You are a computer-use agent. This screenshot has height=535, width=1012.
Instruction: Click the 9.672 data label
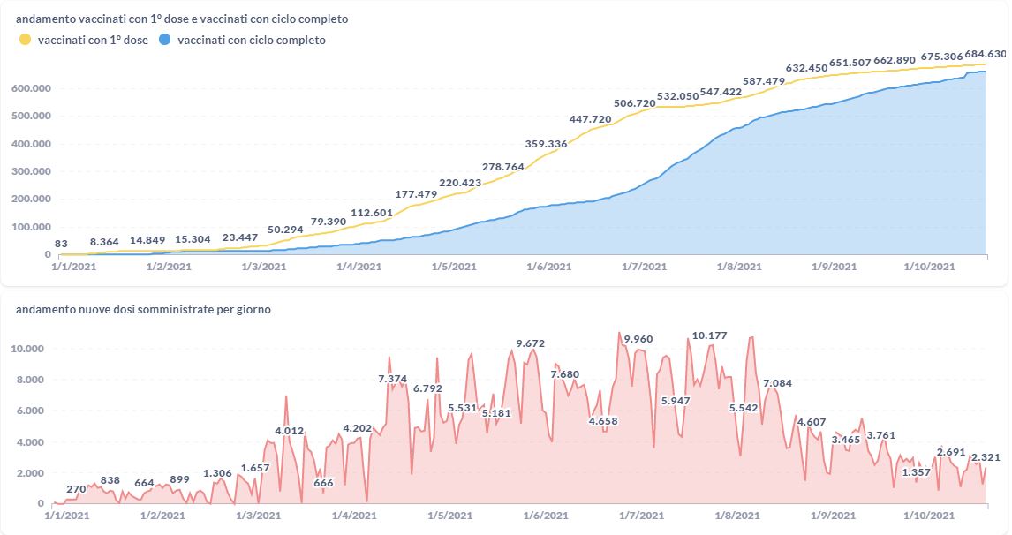pyautogui.click(x=530, y=343)
